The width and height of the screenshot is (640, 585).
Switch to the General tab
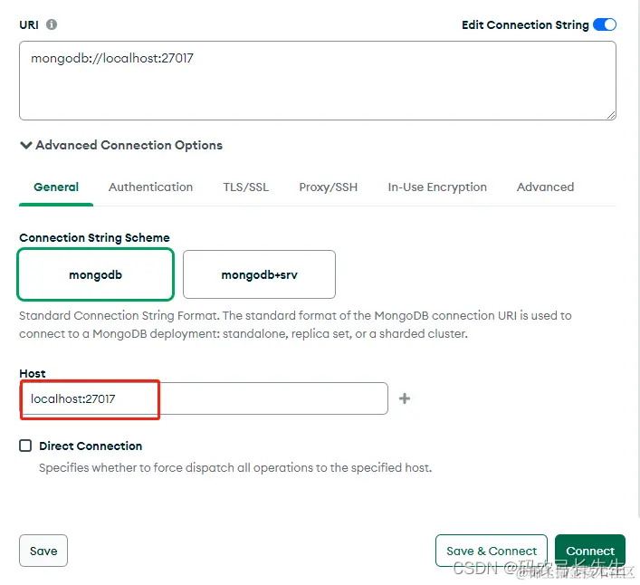click(x=56, y=187)
